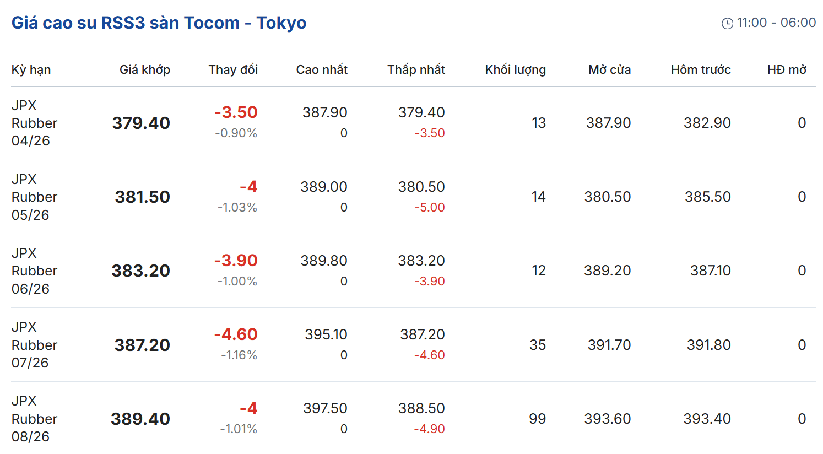The height and width of the screenshot is (454, 823).
Task: Click the -4.60 change value
Action: pos(236,334)
